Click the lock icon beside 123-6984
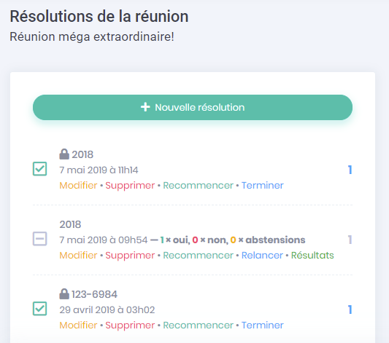The image size is (389, 343). tap(64, 293)
